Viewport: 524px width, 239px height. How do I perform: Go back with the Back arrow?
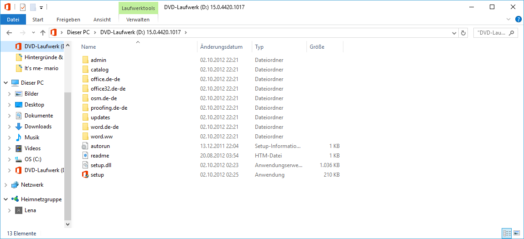tap(10, 33)
